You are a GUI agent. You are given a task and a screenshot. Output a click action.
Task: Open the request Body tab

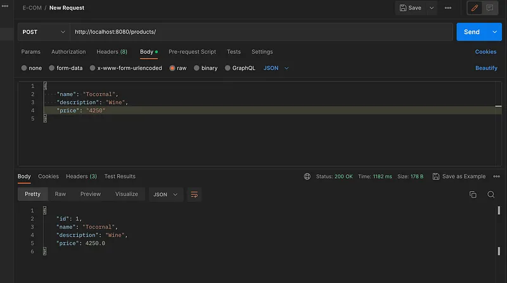(149, 52)
